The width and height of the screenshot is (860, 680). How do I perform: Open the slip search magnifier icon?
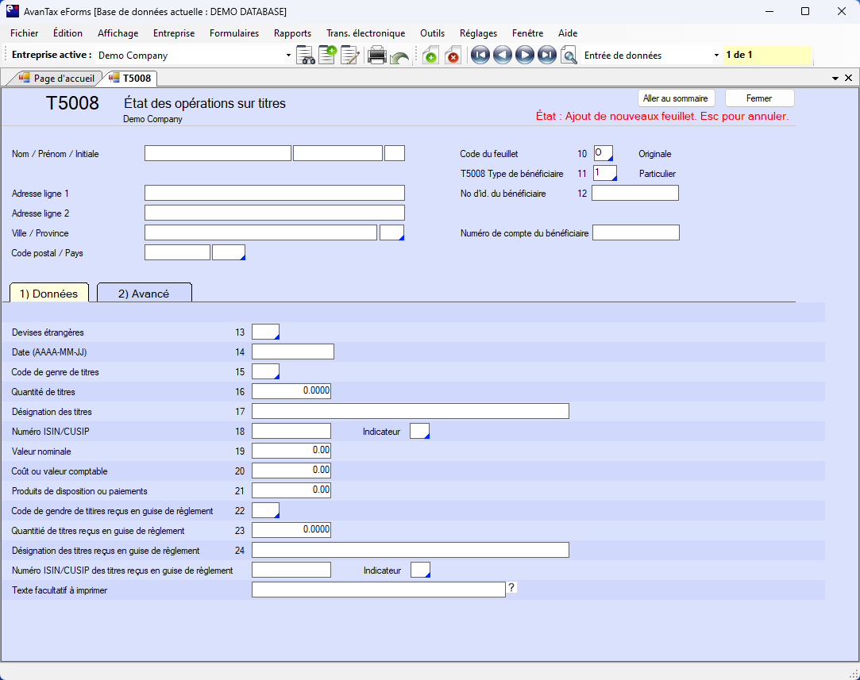click(x=569, y=56)
